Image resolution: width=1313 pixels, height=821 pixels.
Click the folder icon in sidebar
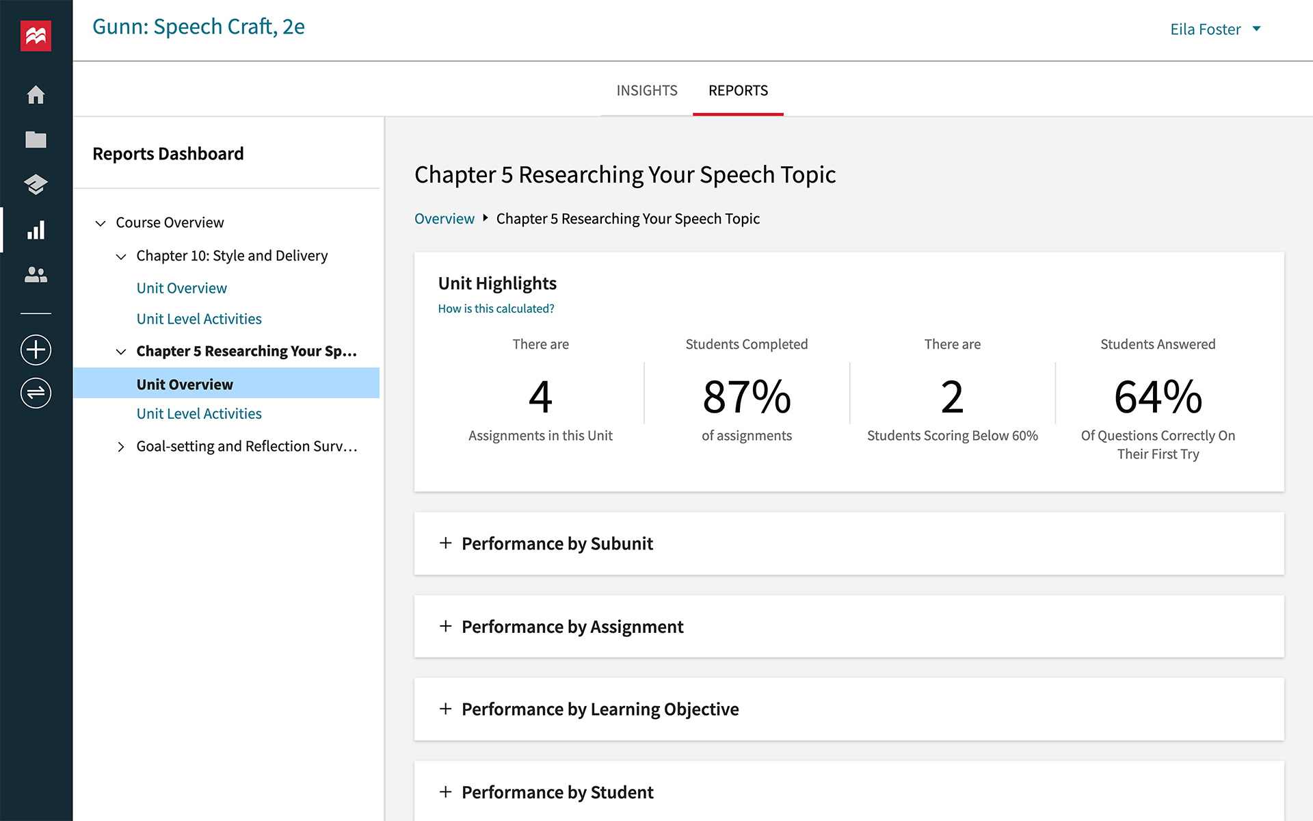pyautogui.click(x=37, y=139)
